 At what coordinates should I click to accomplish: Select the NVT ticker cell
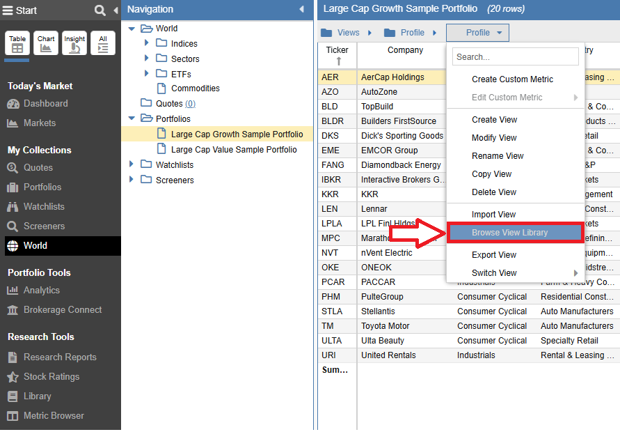point(337,253)
